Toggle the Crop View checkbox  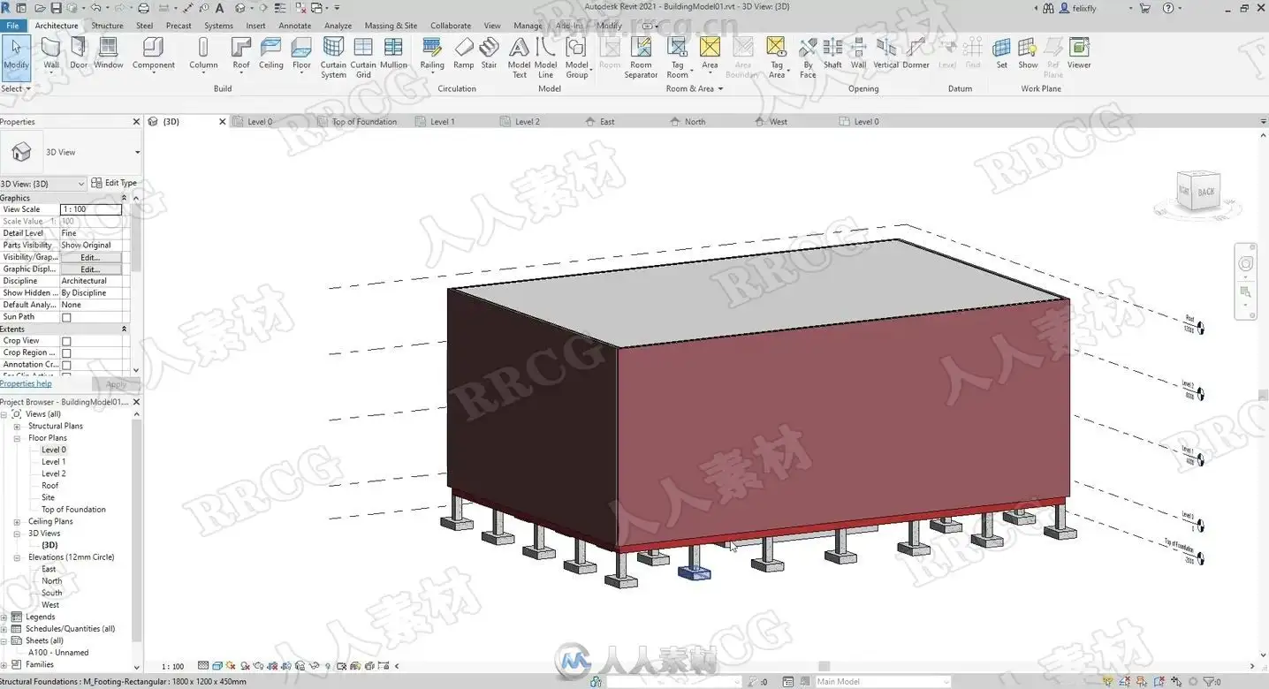point(66,341)
